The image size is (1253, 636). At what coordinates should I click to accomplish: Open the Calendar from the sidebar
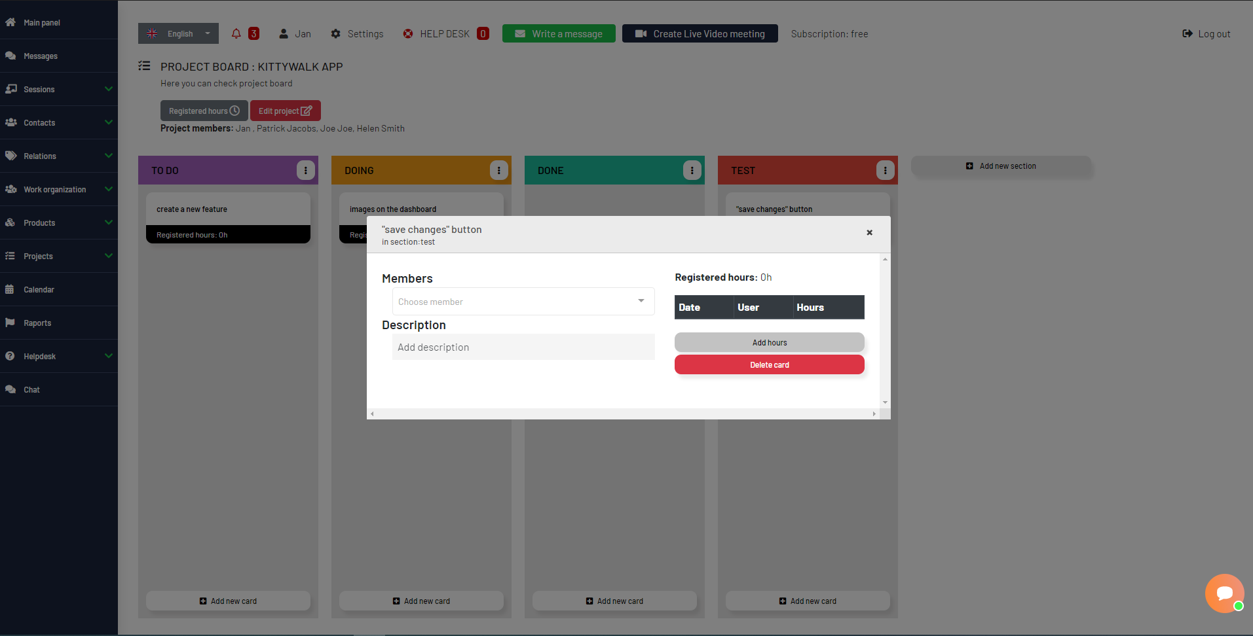[39, 289]
